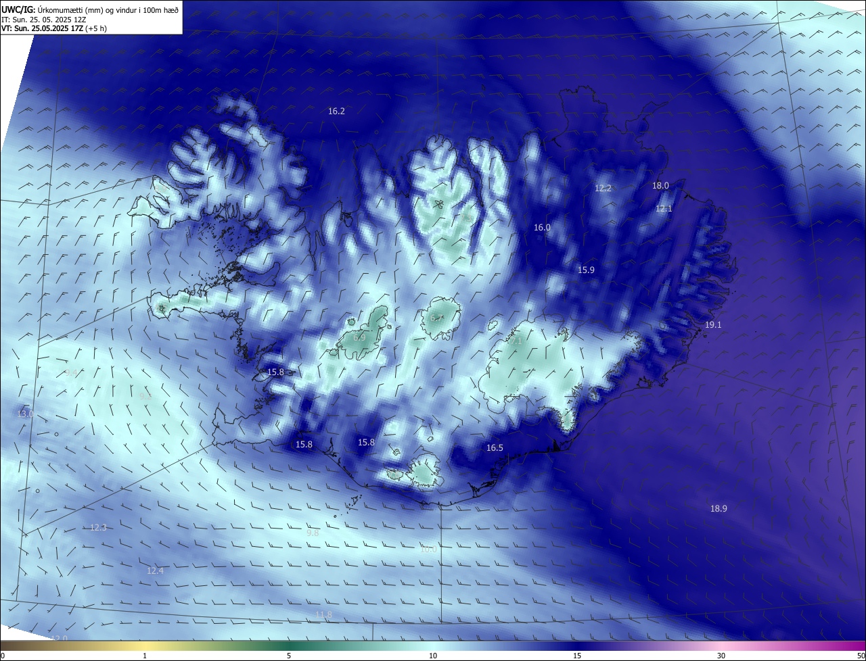
Task: Click the valid time line "VT: Sun. 25.05.2025 17Z (+5 h)"
Action: click(54, 28)
